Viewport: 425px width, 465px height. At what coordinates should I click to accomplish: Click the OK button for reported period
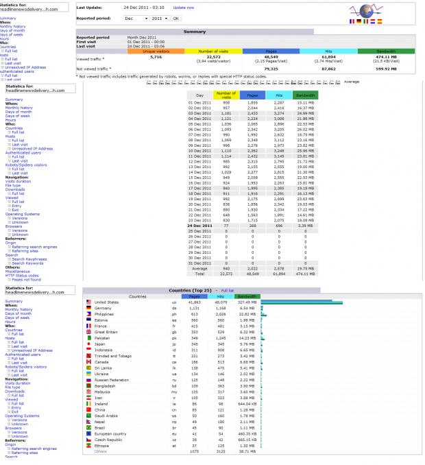175,19
